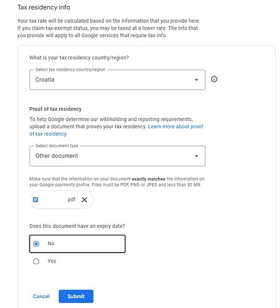Click the Tax residency info heading
Viewport: 280px width, 308px height.
click(44, 7)
